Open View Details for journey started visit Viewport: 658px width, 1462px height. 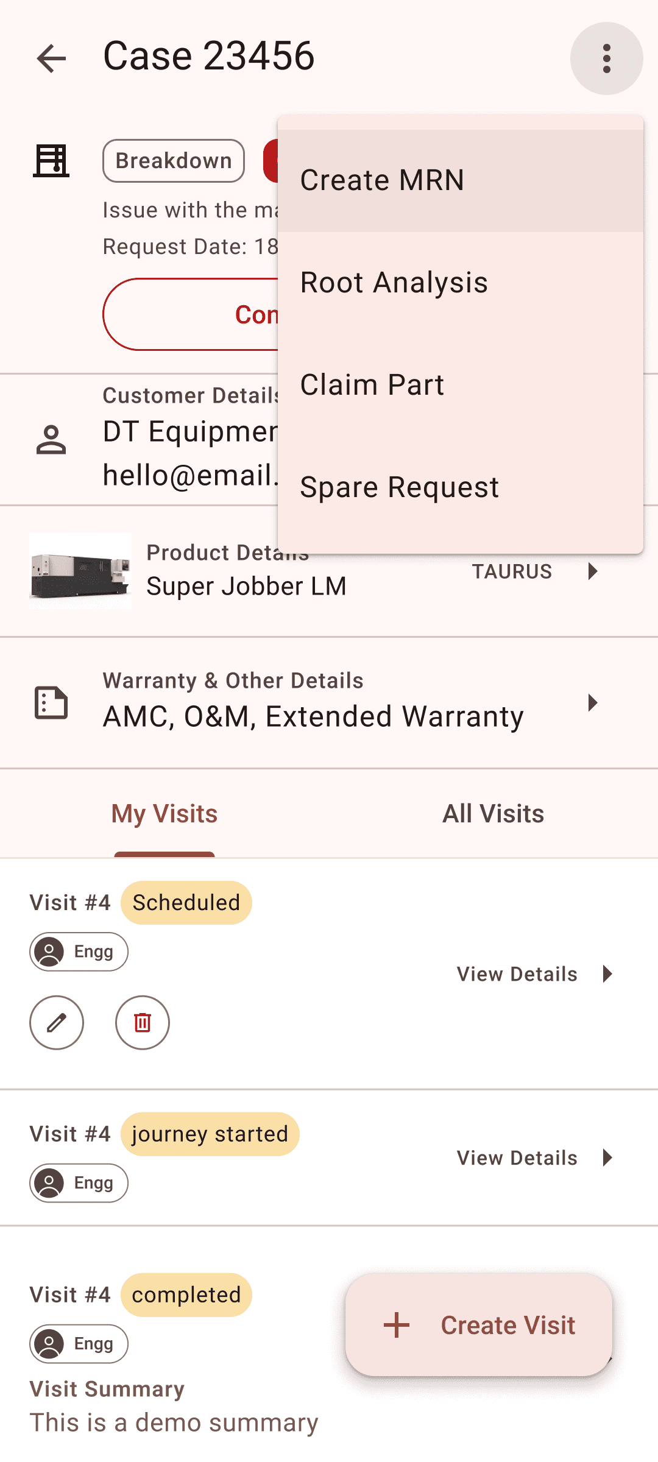click(534, 1157)
